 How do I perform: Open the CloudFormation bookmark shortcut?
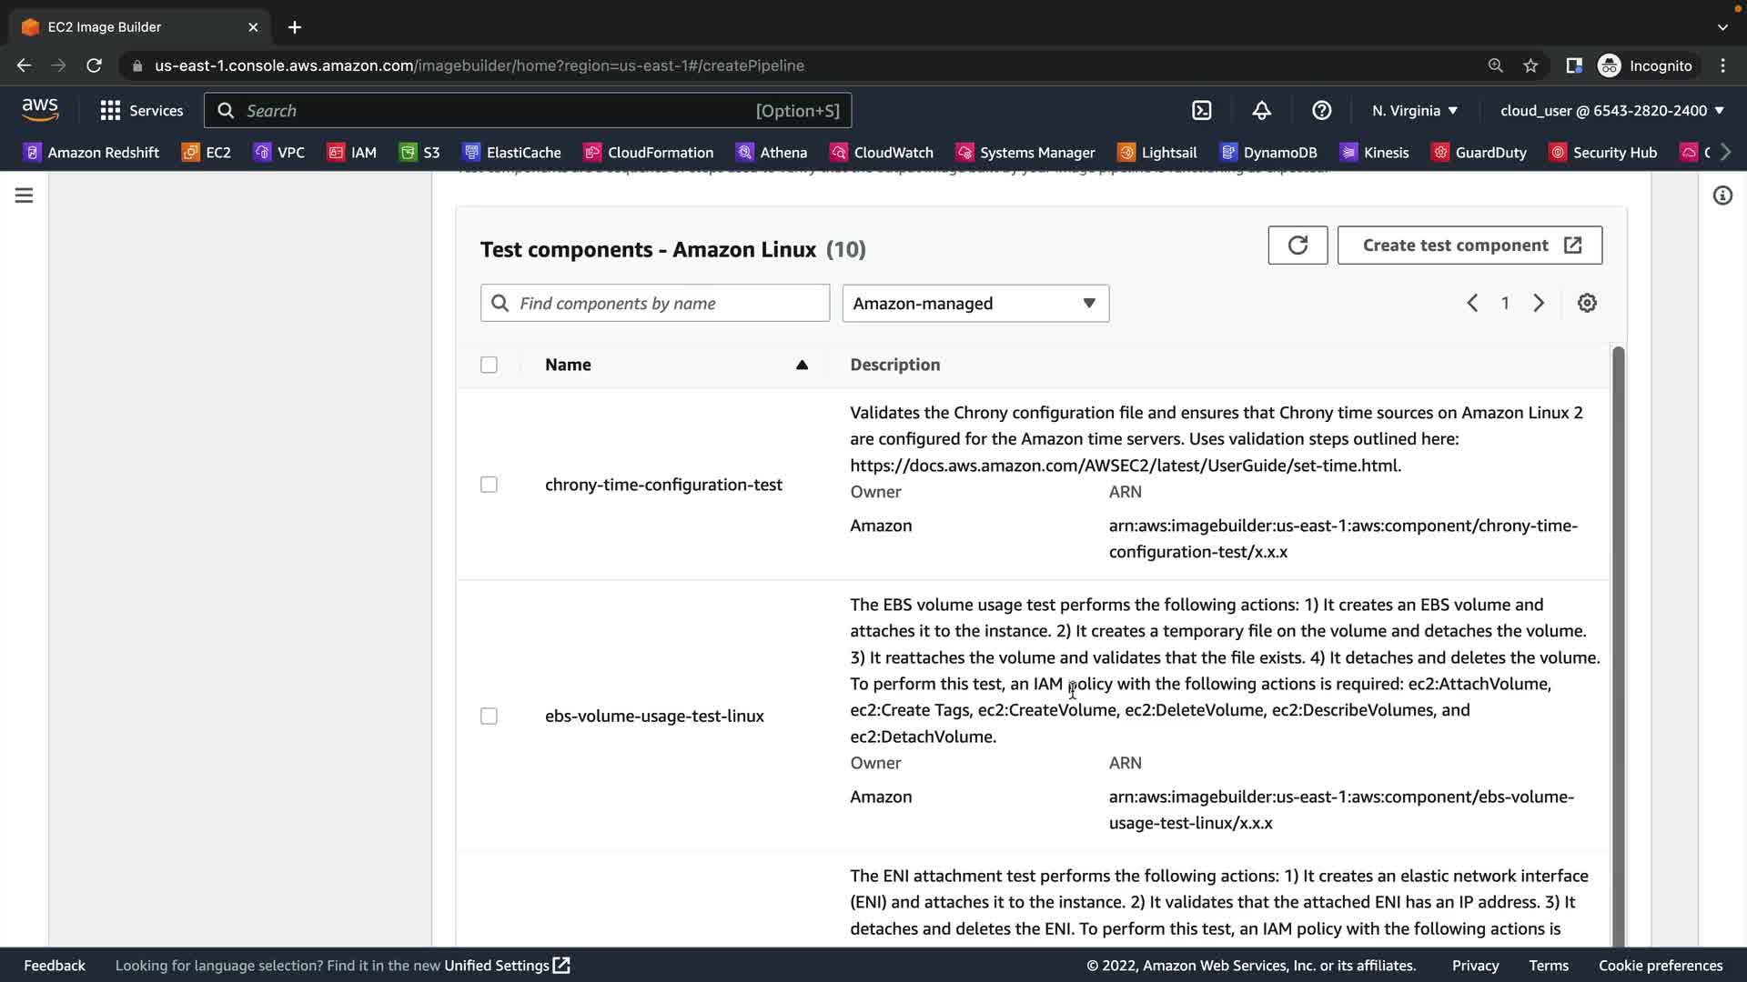click(x=649, y=153)
